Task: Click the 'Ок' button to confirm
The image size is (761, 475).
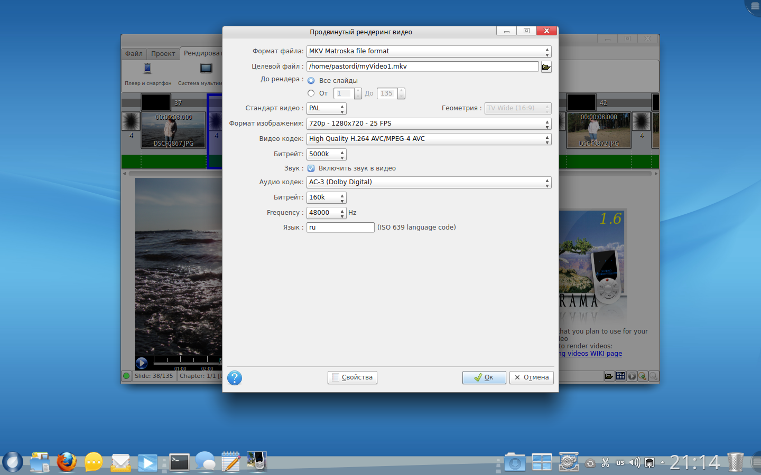Action: click(484, 377)
